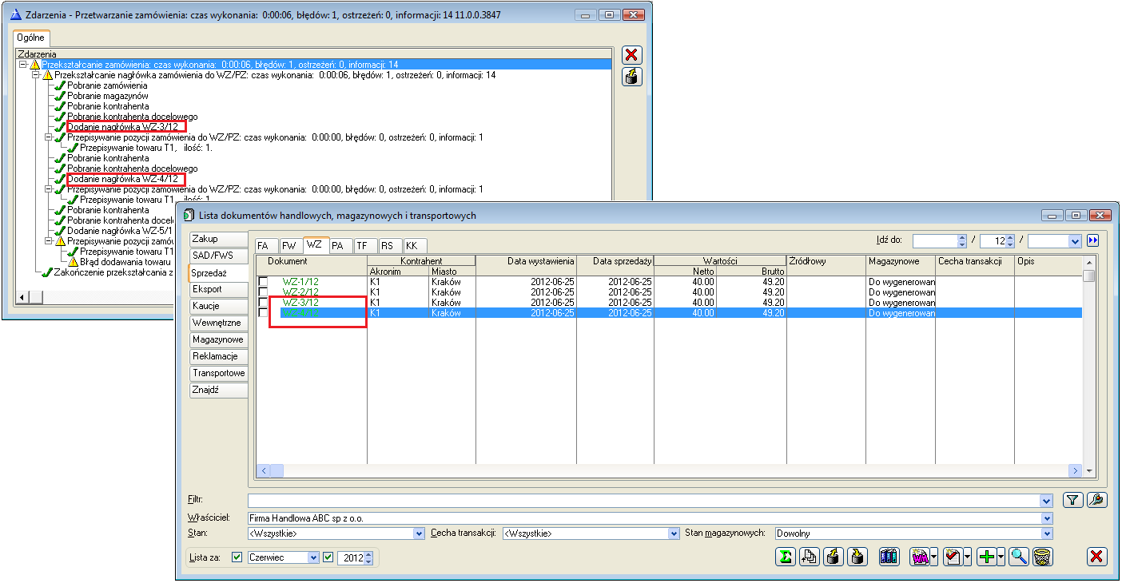The height and width of the screenshot is (583, 1122).
Task: Click the bucket icon with downward arrow
Action: 856,557
